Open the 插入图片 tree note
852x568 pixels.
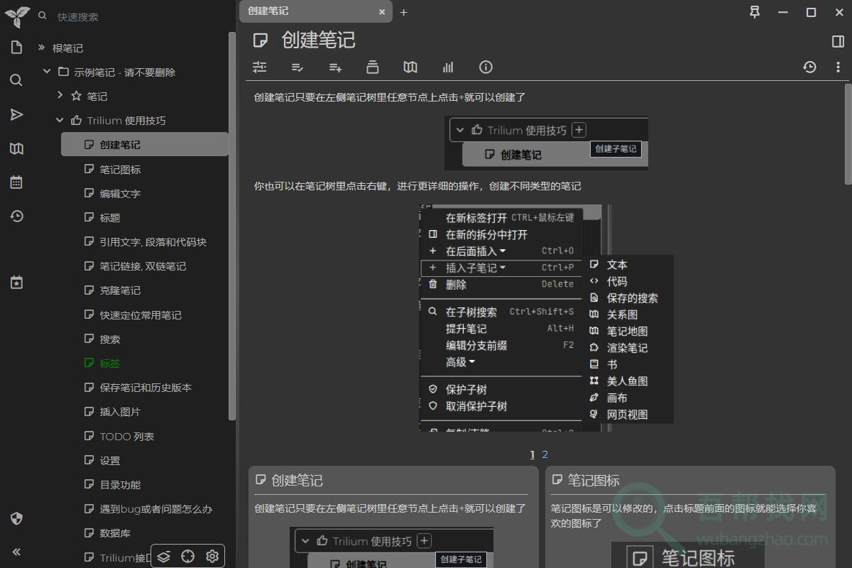120,411
